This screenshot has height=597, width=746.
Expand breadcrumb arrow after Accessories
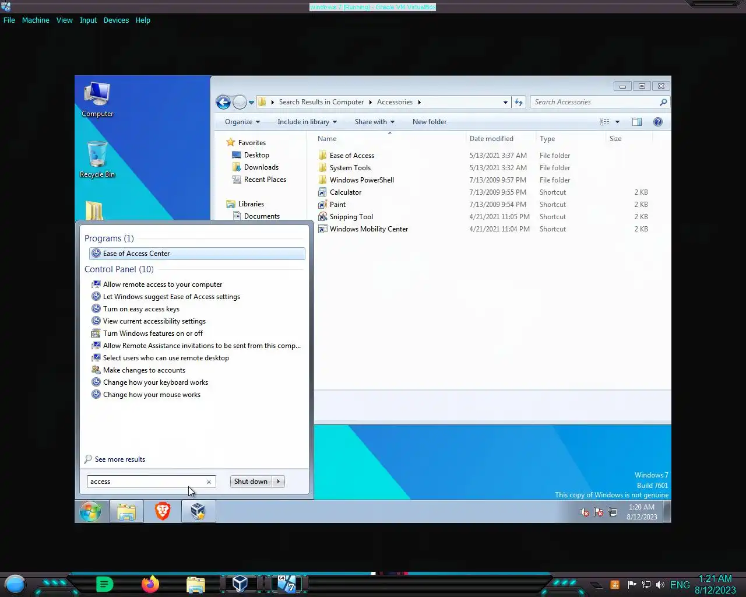419,102
